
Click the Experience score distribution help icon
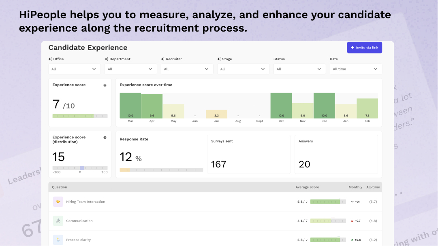coord(105,138)
